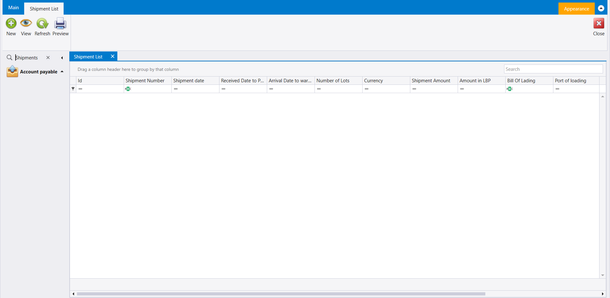Sort by Number of Lots column
Image resolution: width=610 pixels, height=298 pixels.
coord(338,81)
